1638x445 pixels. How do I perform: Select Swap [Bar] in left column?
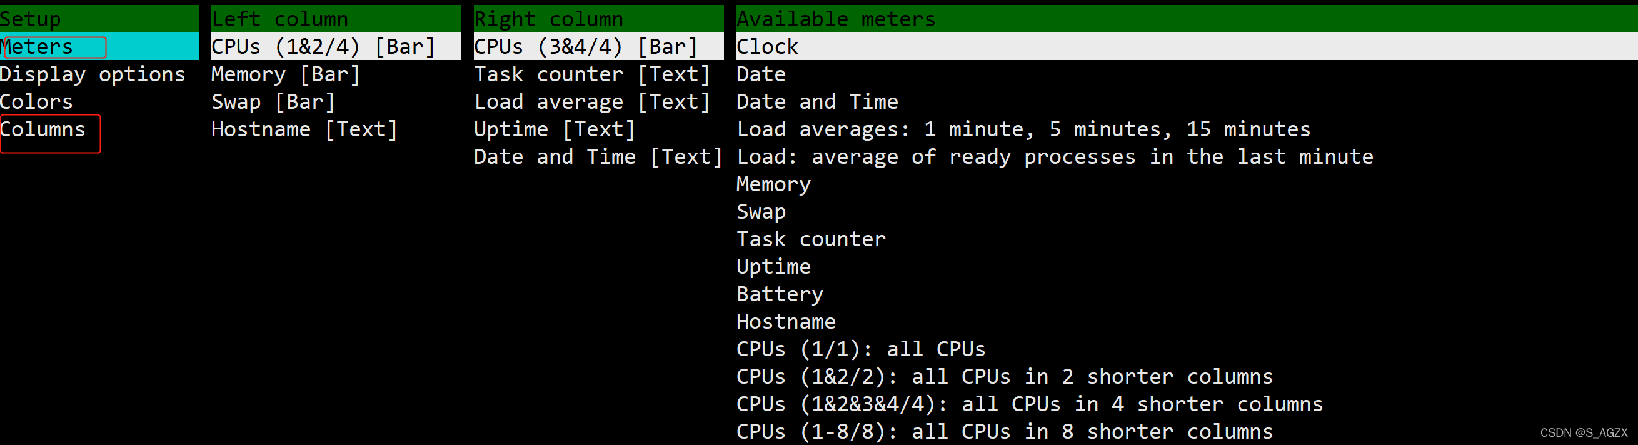coord(273,102)
